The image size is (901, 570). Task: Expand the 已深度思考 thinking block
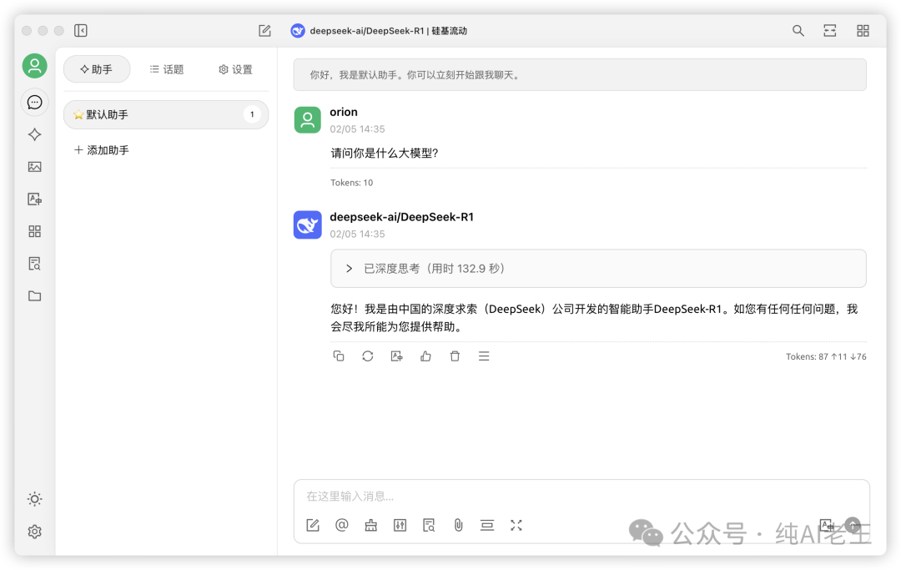(x=598, y=269)
